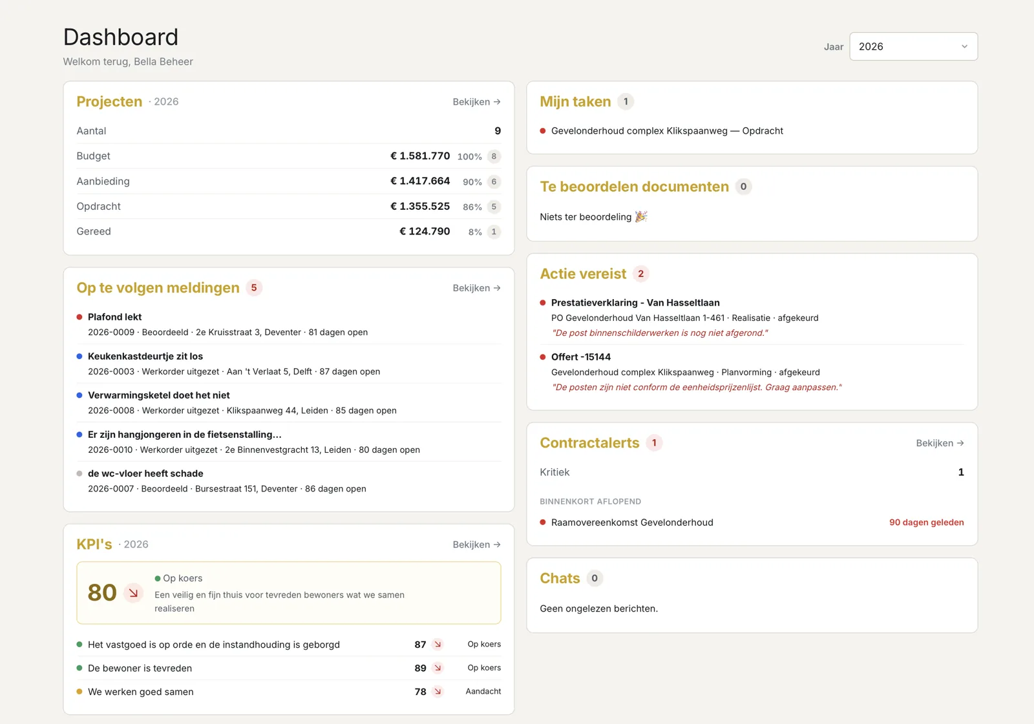
Task: Open the Plafond lekt melding
Action: [x=289, y=324]
